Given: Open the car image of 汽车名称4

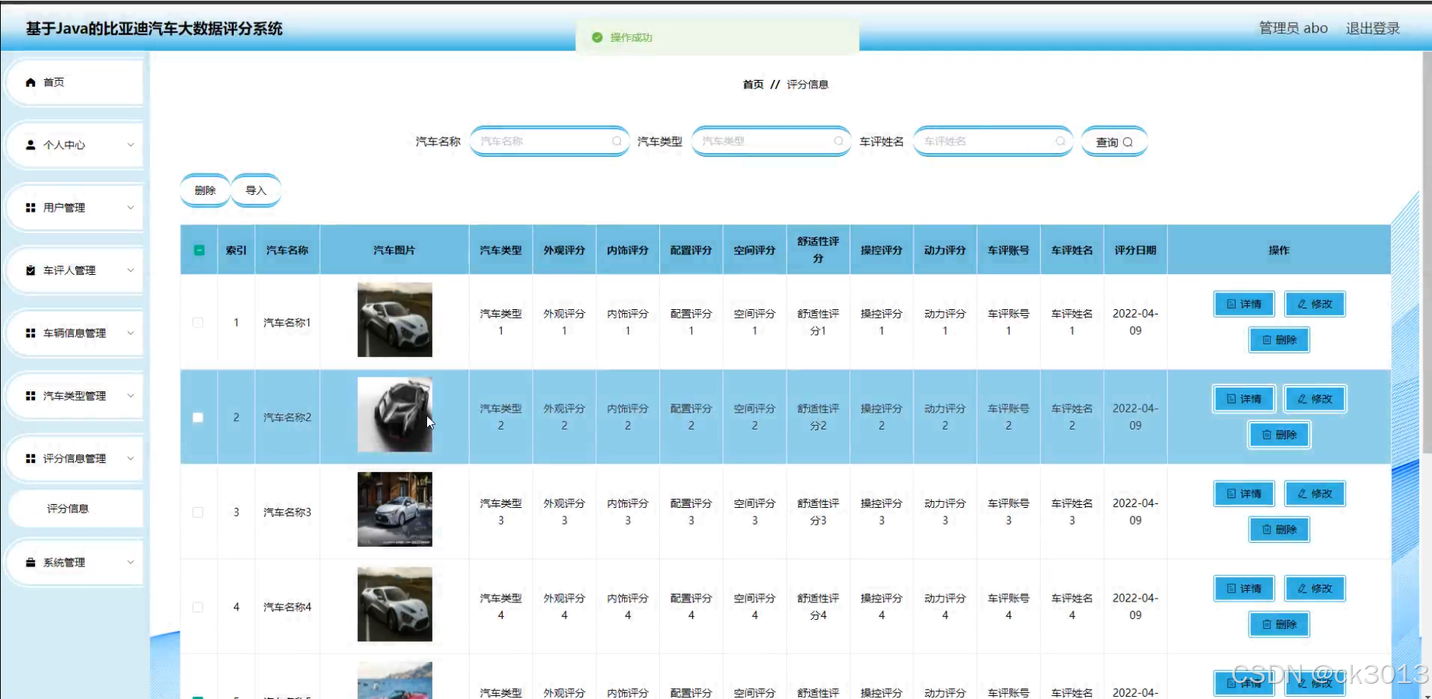Looking at the screenshot, I should [x=395, y=604].
